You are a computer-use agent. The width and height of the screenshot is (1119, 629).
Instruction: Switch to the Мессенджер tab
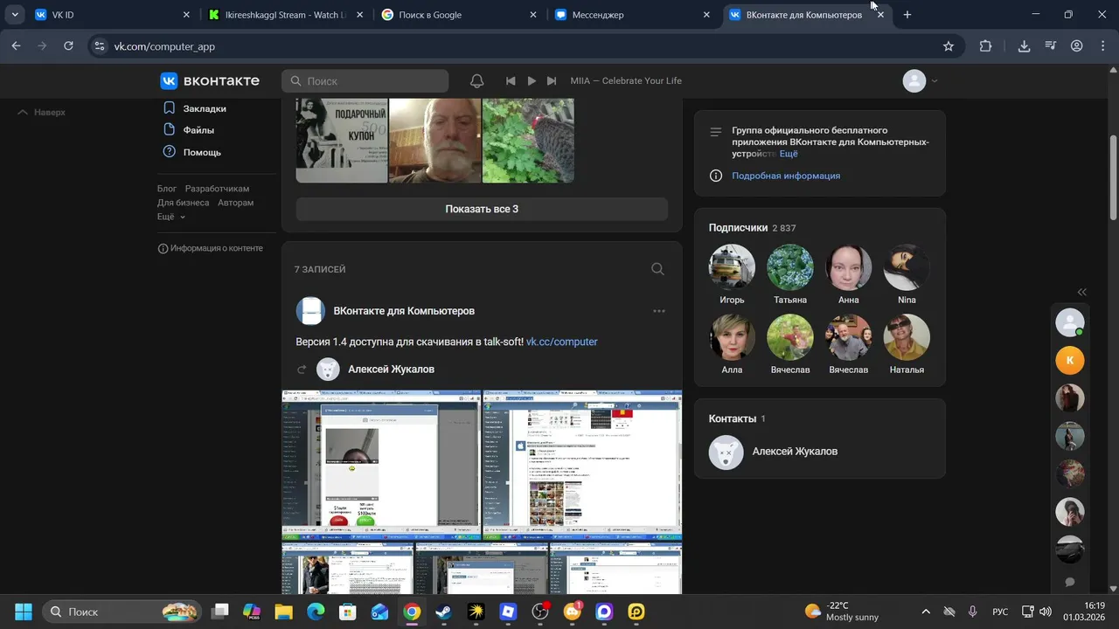633,15
